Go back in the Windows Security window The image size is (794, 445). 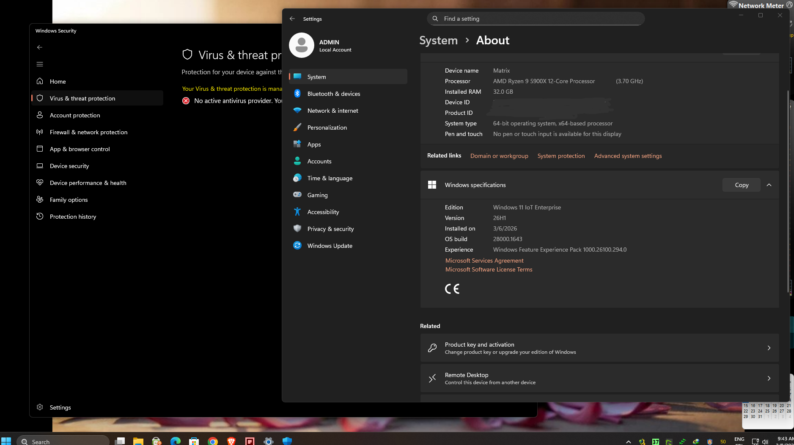pos(40,47)
